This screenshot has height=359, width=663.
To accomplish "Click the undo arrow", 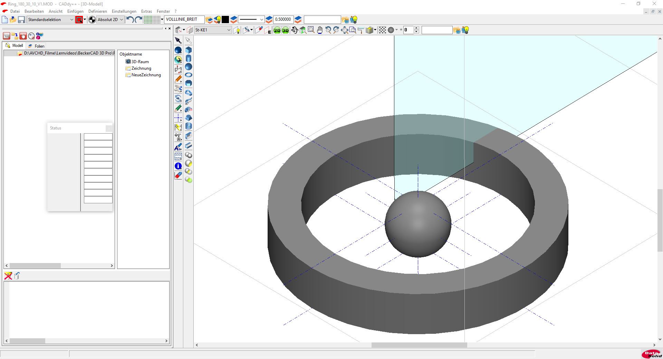I will (130, 20).
